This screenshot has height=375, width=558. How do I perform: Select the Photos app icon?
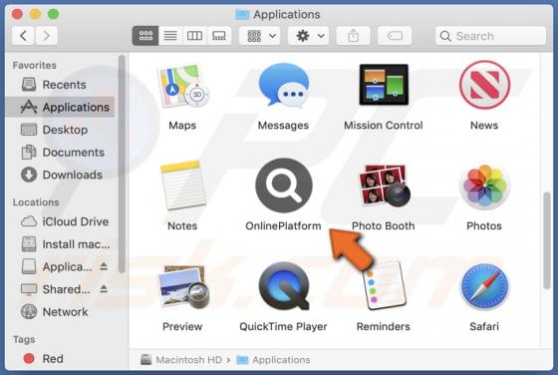pyautogui.click(x=484, y=186)
